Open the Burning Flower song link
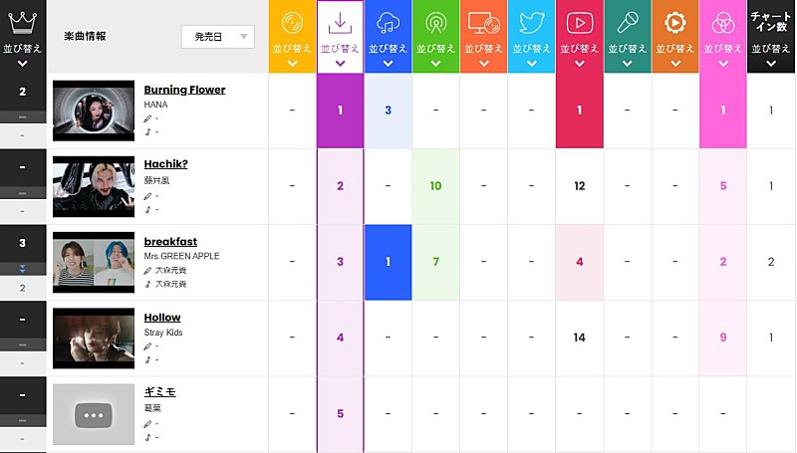The image size is (797, 453). tap(186, 90)
